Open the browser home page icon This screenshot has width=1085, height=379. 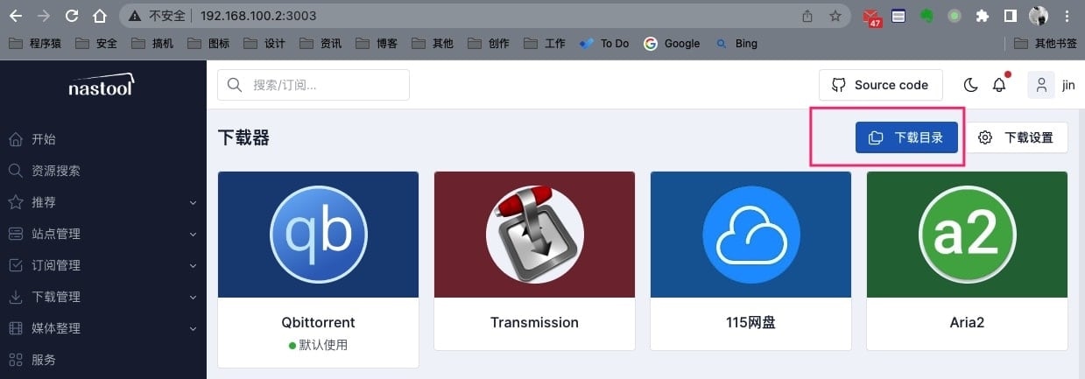100,16
